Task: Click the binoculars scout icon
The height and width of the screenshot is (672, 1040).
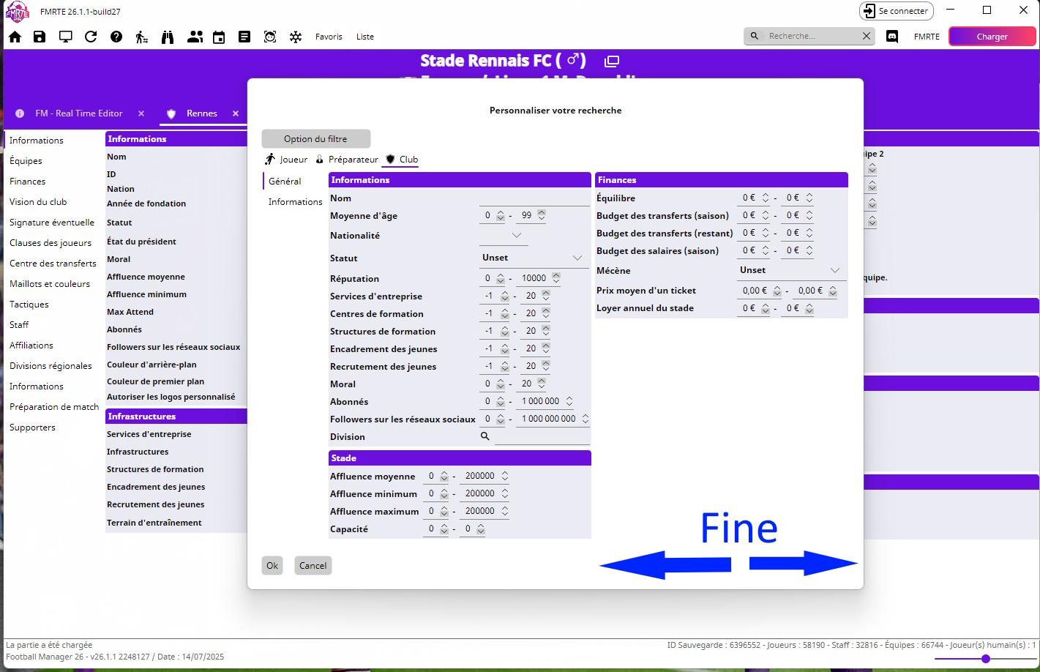Action: click(x=168, y=37)
